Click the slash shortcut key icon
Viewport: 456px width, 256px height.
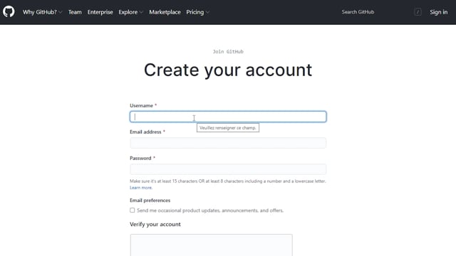pyautogui.click(x=418, y=12)
